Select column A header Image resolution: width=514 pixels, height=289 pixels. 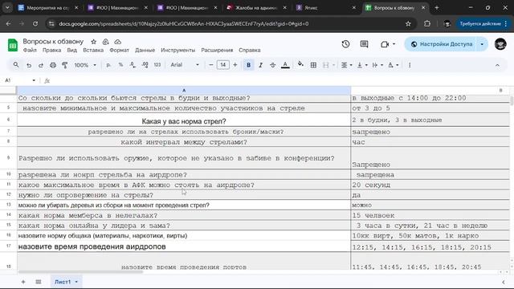[x=184, y=90]
